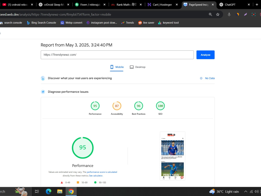Image resolution: width=261 pixels, height=196 pixels.
Task: Click the address bar URL
Action: (55, 14)
